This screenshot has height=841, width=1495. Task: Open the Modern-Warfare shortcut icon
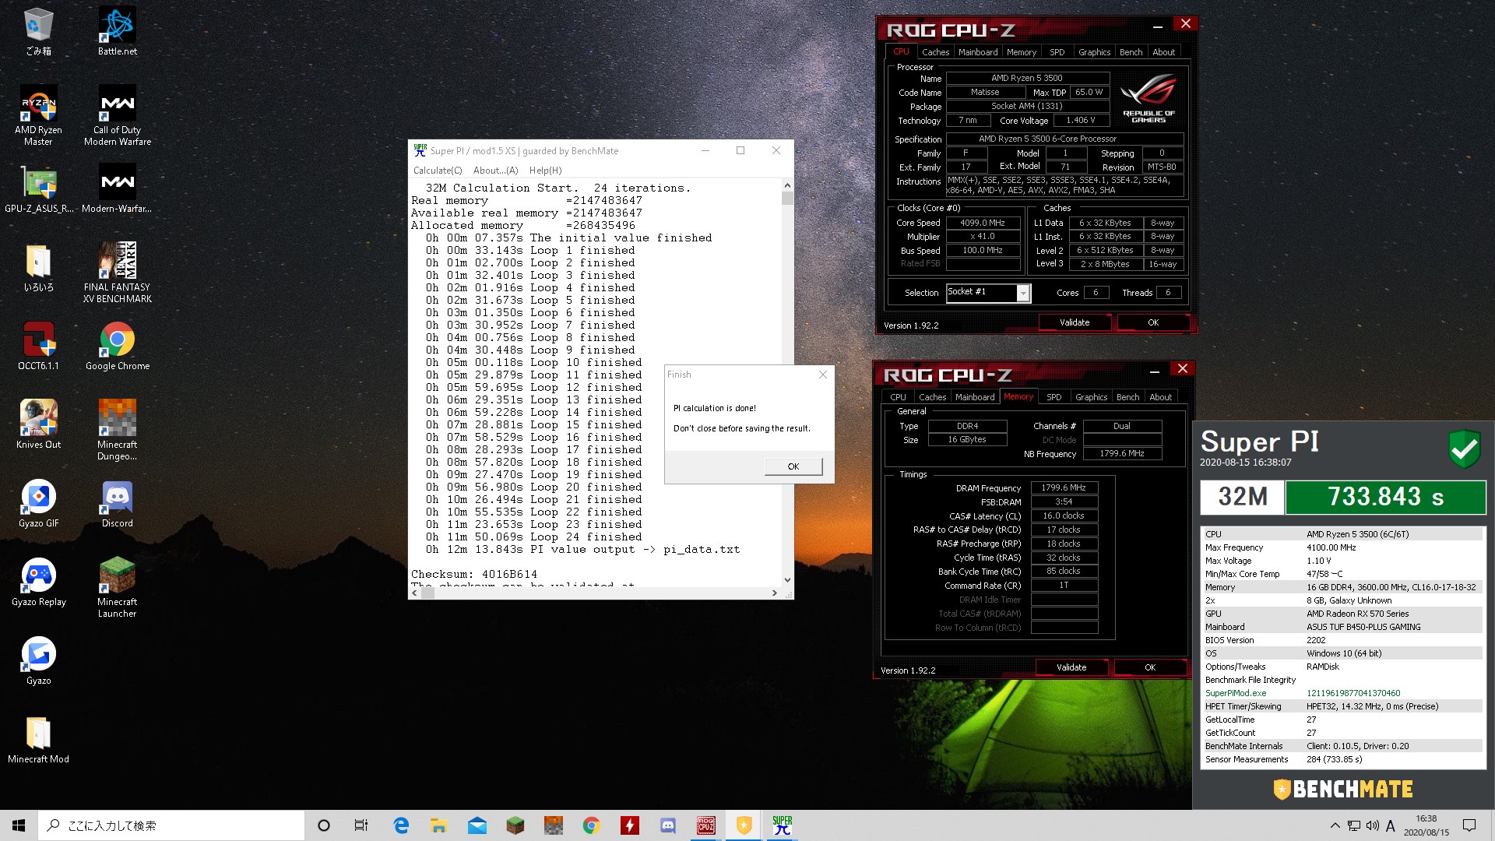pos(118,188)
